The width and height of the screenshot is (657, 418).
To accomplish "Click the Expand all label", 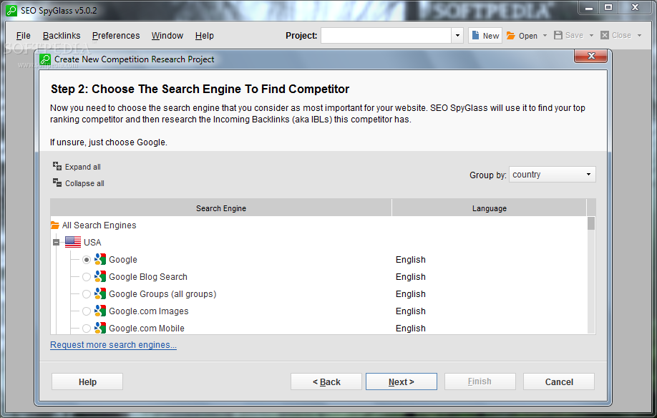I will click(82, 167).
